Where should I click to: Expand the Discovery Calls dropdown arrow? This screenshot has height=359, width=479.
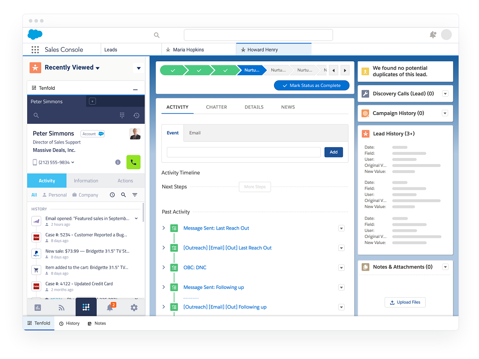[445, 93]
